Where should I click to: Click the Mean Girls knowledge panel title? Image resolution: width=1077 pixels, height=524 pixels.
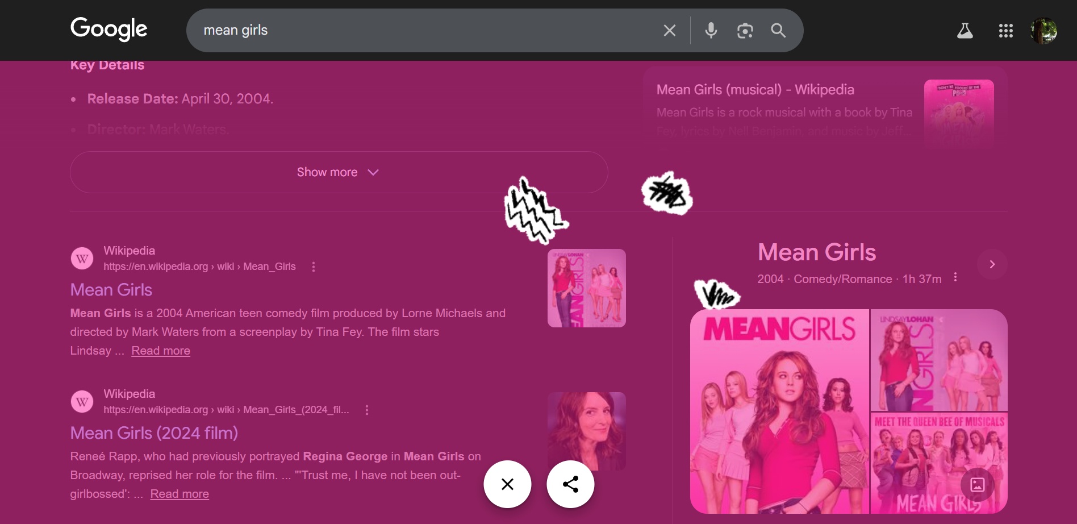pyautogui.click(x=817, y=252)
